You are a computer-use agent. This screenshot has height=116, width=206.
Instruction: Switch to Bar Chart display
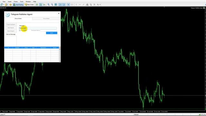[37, 5]
